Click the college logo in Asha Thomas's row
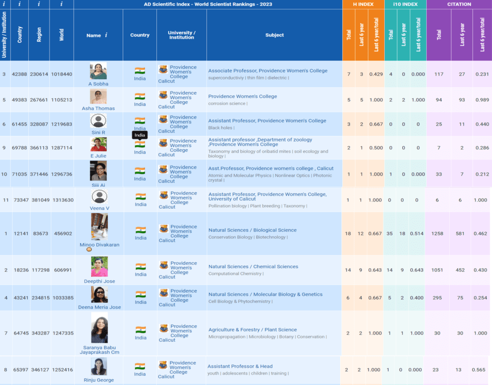The image size is (492, 385). click(x=163, y=95)
